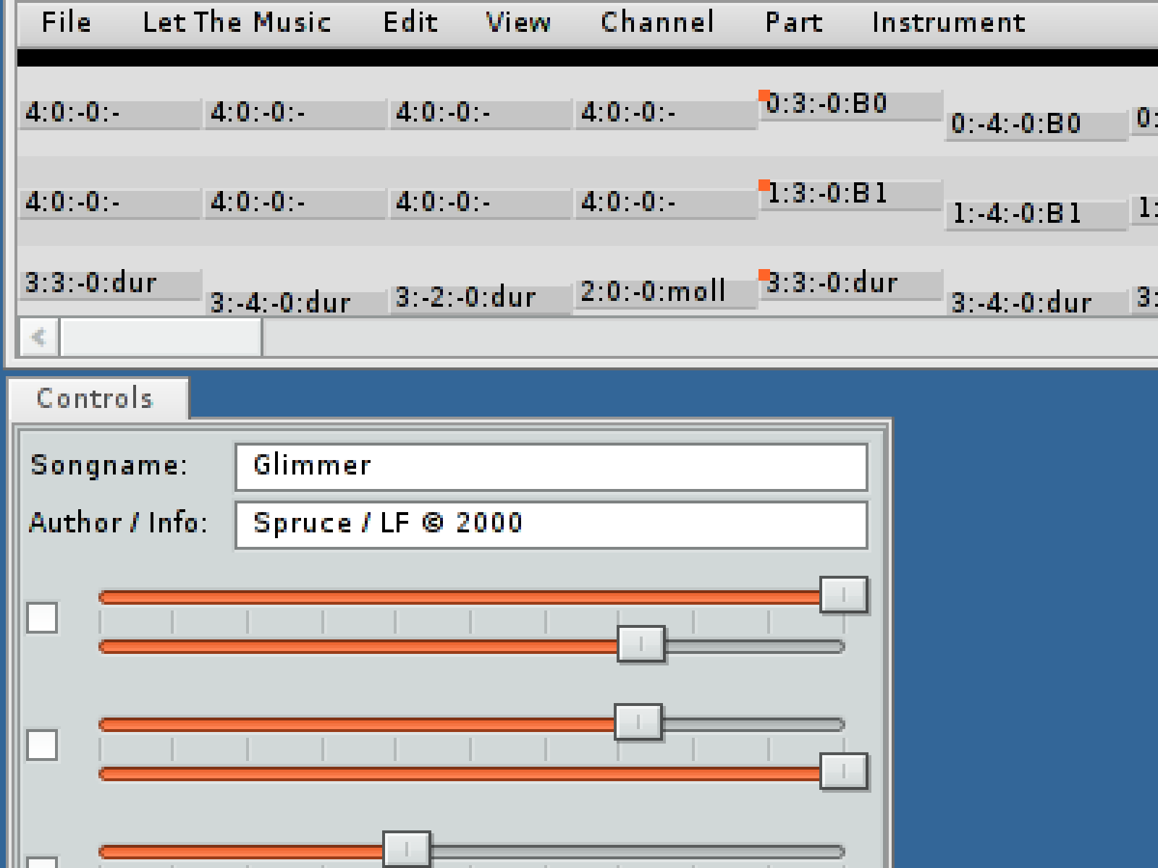The width and height of the screenshot is (1158, 868).
Task: Select part 0:-4:-0:B0
Action: [x=1036, y=125]
